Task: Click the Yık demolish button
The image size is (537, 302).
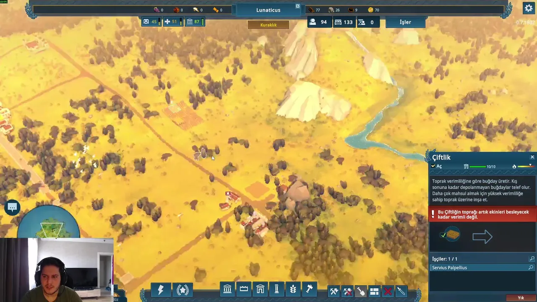Action: (521, 298)
